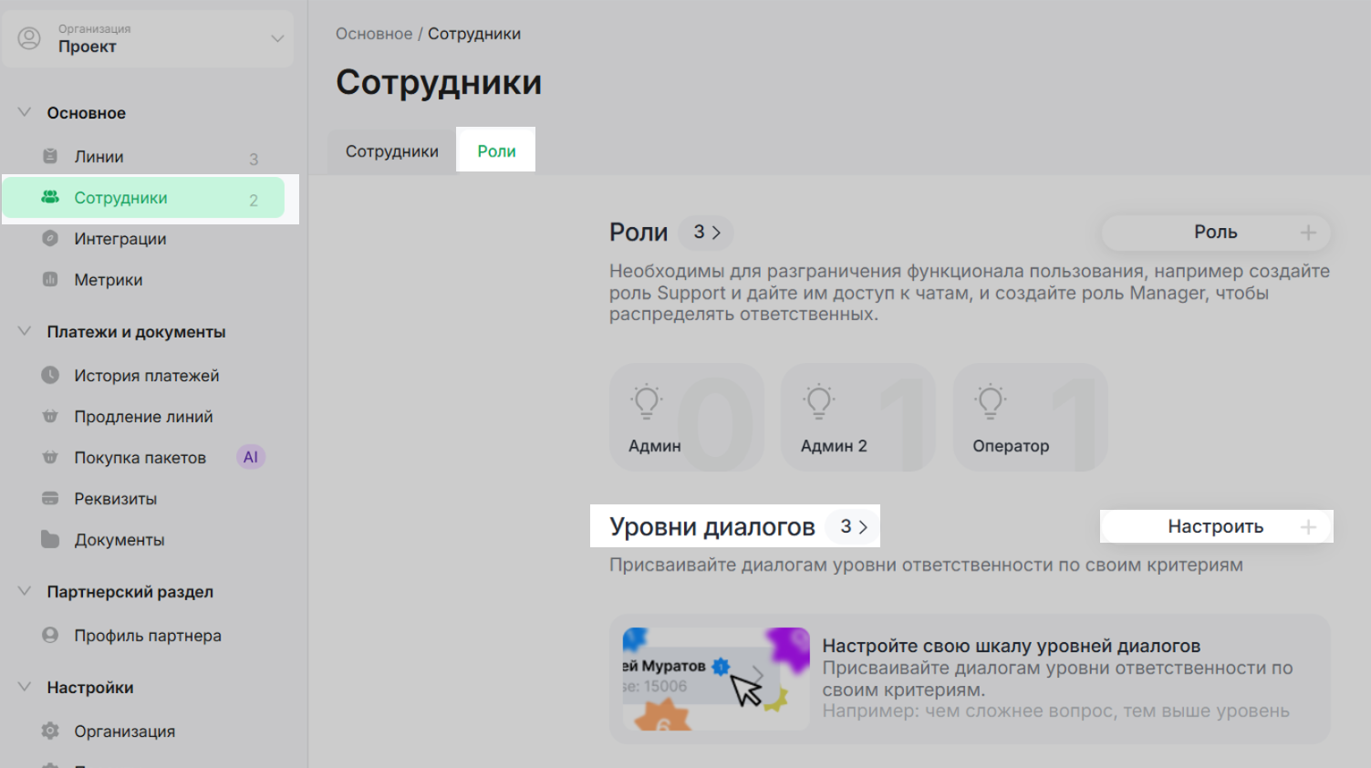Image resolution: width=1371 pixels, height=768 pixels.
Task: Click the Линии clipboard icon in sidebar
Action: [50, 156]
